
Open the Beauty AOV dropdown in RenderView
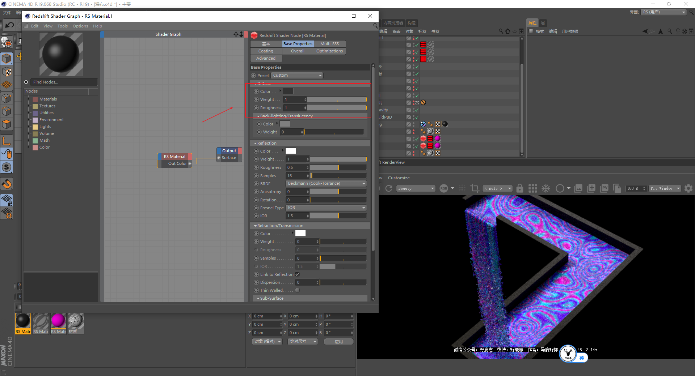tap(416, 188)
